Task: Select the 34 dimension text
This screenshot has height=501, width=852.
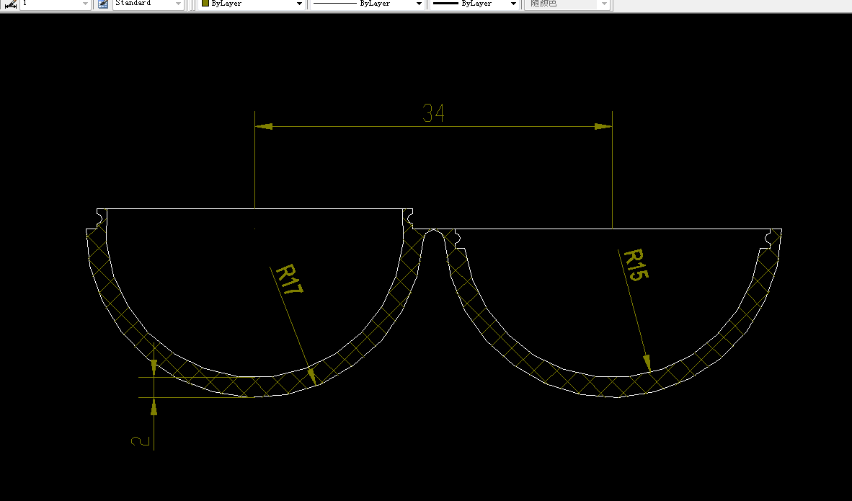Action: pyautogui.click(x=434, y=113)
